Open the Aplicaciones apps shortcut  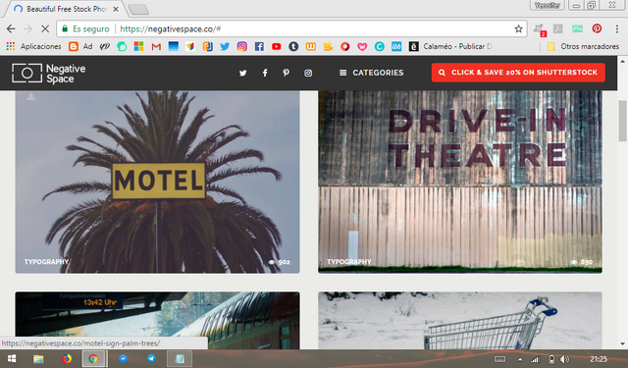[x=33, y=46]
